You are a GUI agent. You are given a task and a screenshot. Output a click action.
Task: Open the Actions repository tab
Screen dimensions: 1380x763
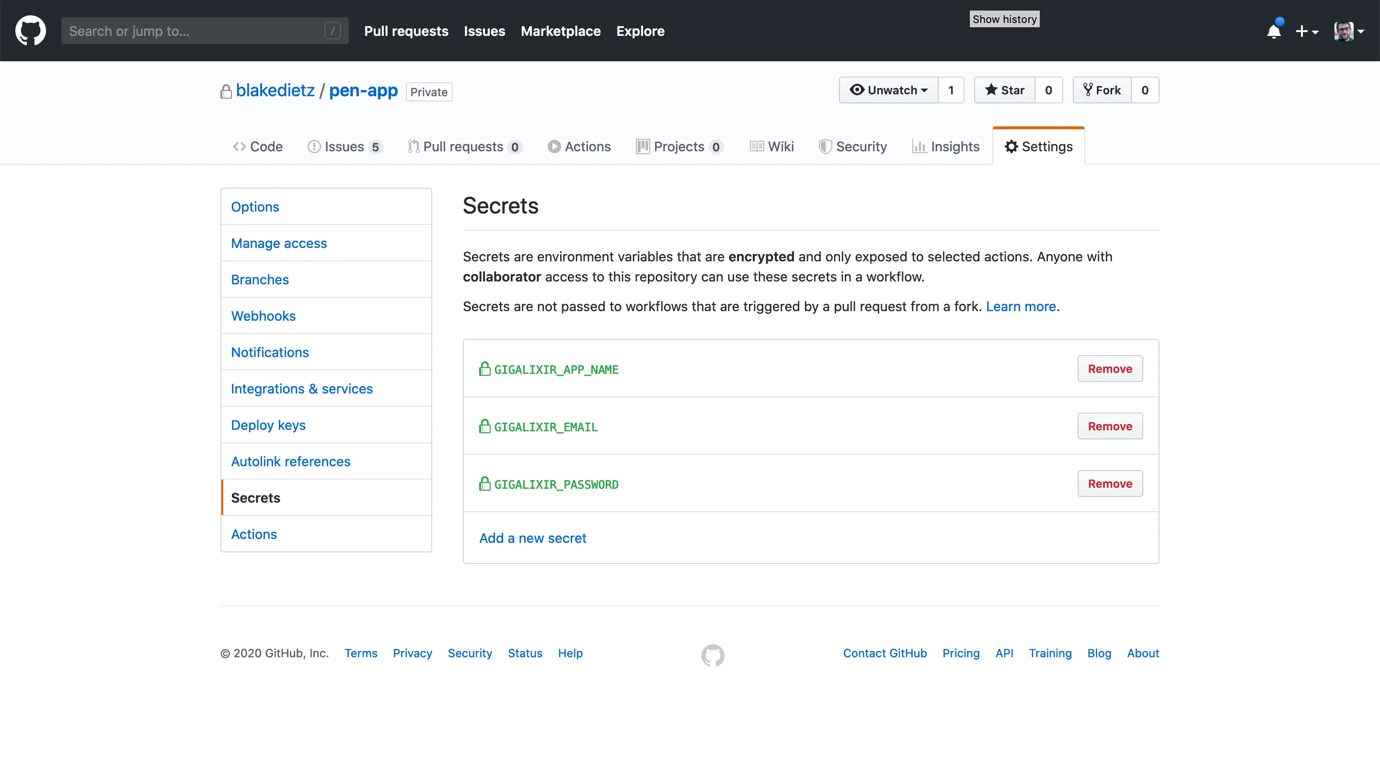pos(579,146)
